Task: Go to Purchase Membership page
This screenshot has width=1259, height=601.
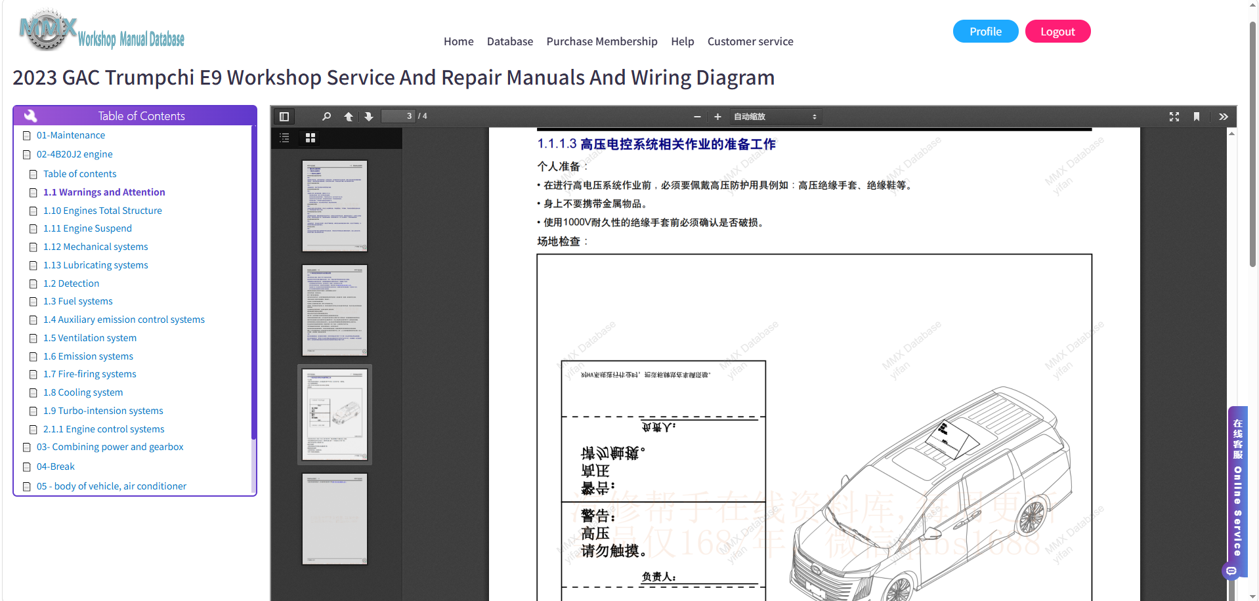Action: pyautogui.click(x=602, y=41)
